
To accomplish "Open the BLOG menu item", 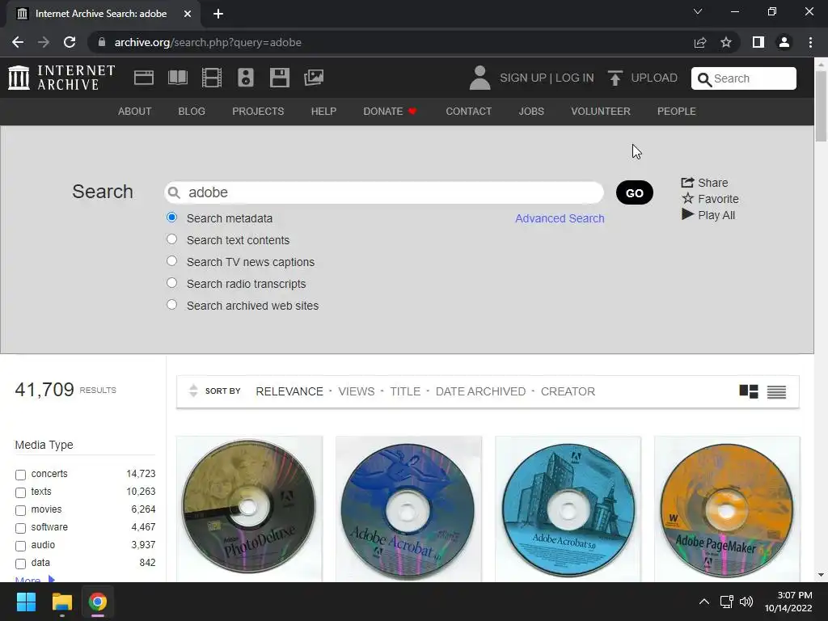I will [x=192, y=112].
